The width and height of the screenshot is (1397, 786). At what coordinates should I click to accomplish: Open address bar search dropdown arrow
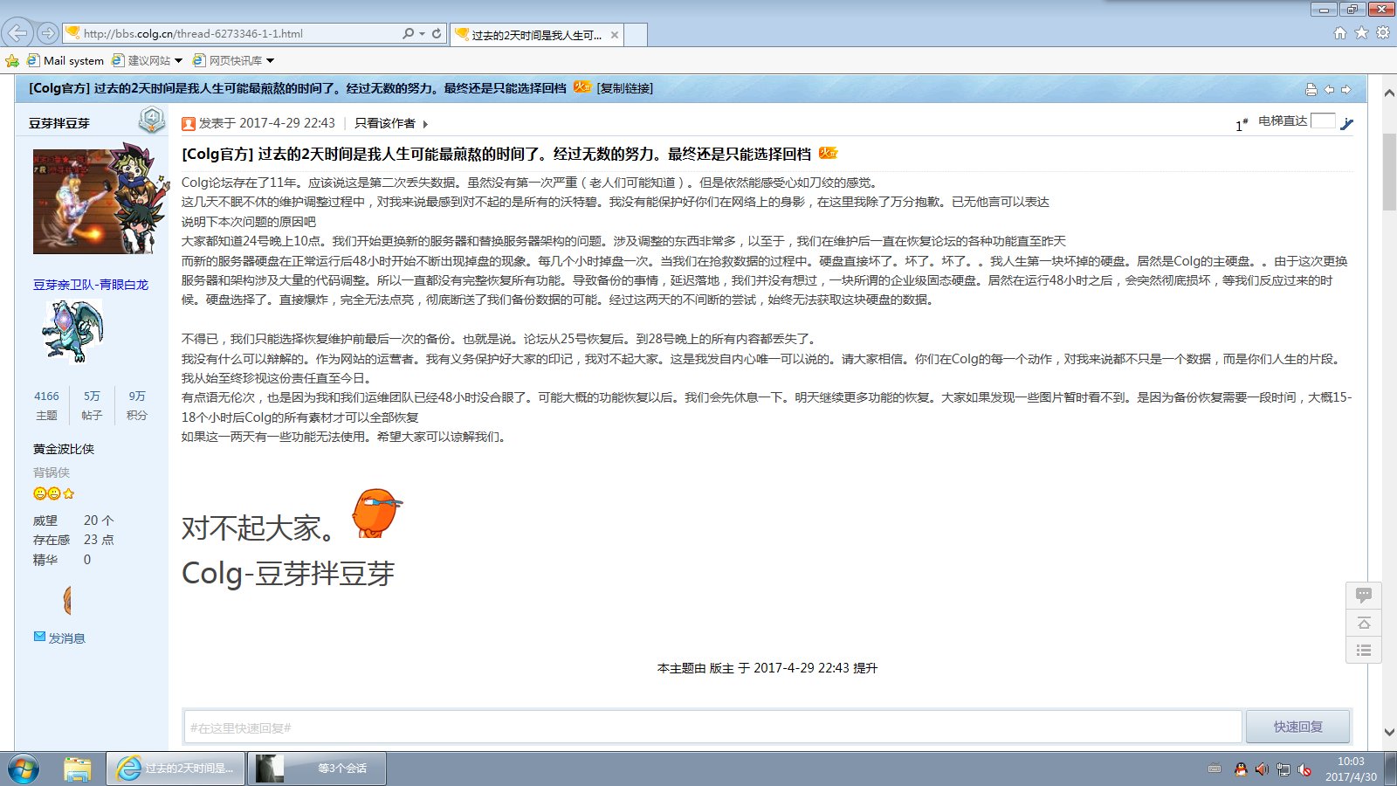pos(423,33)
